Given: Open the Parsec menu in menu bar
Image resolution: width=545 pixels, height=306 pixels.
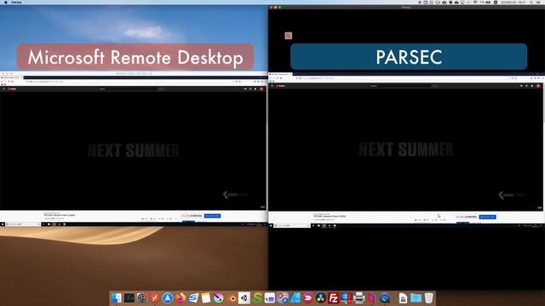Looking at the screenshot, I should tap(16, 2).
